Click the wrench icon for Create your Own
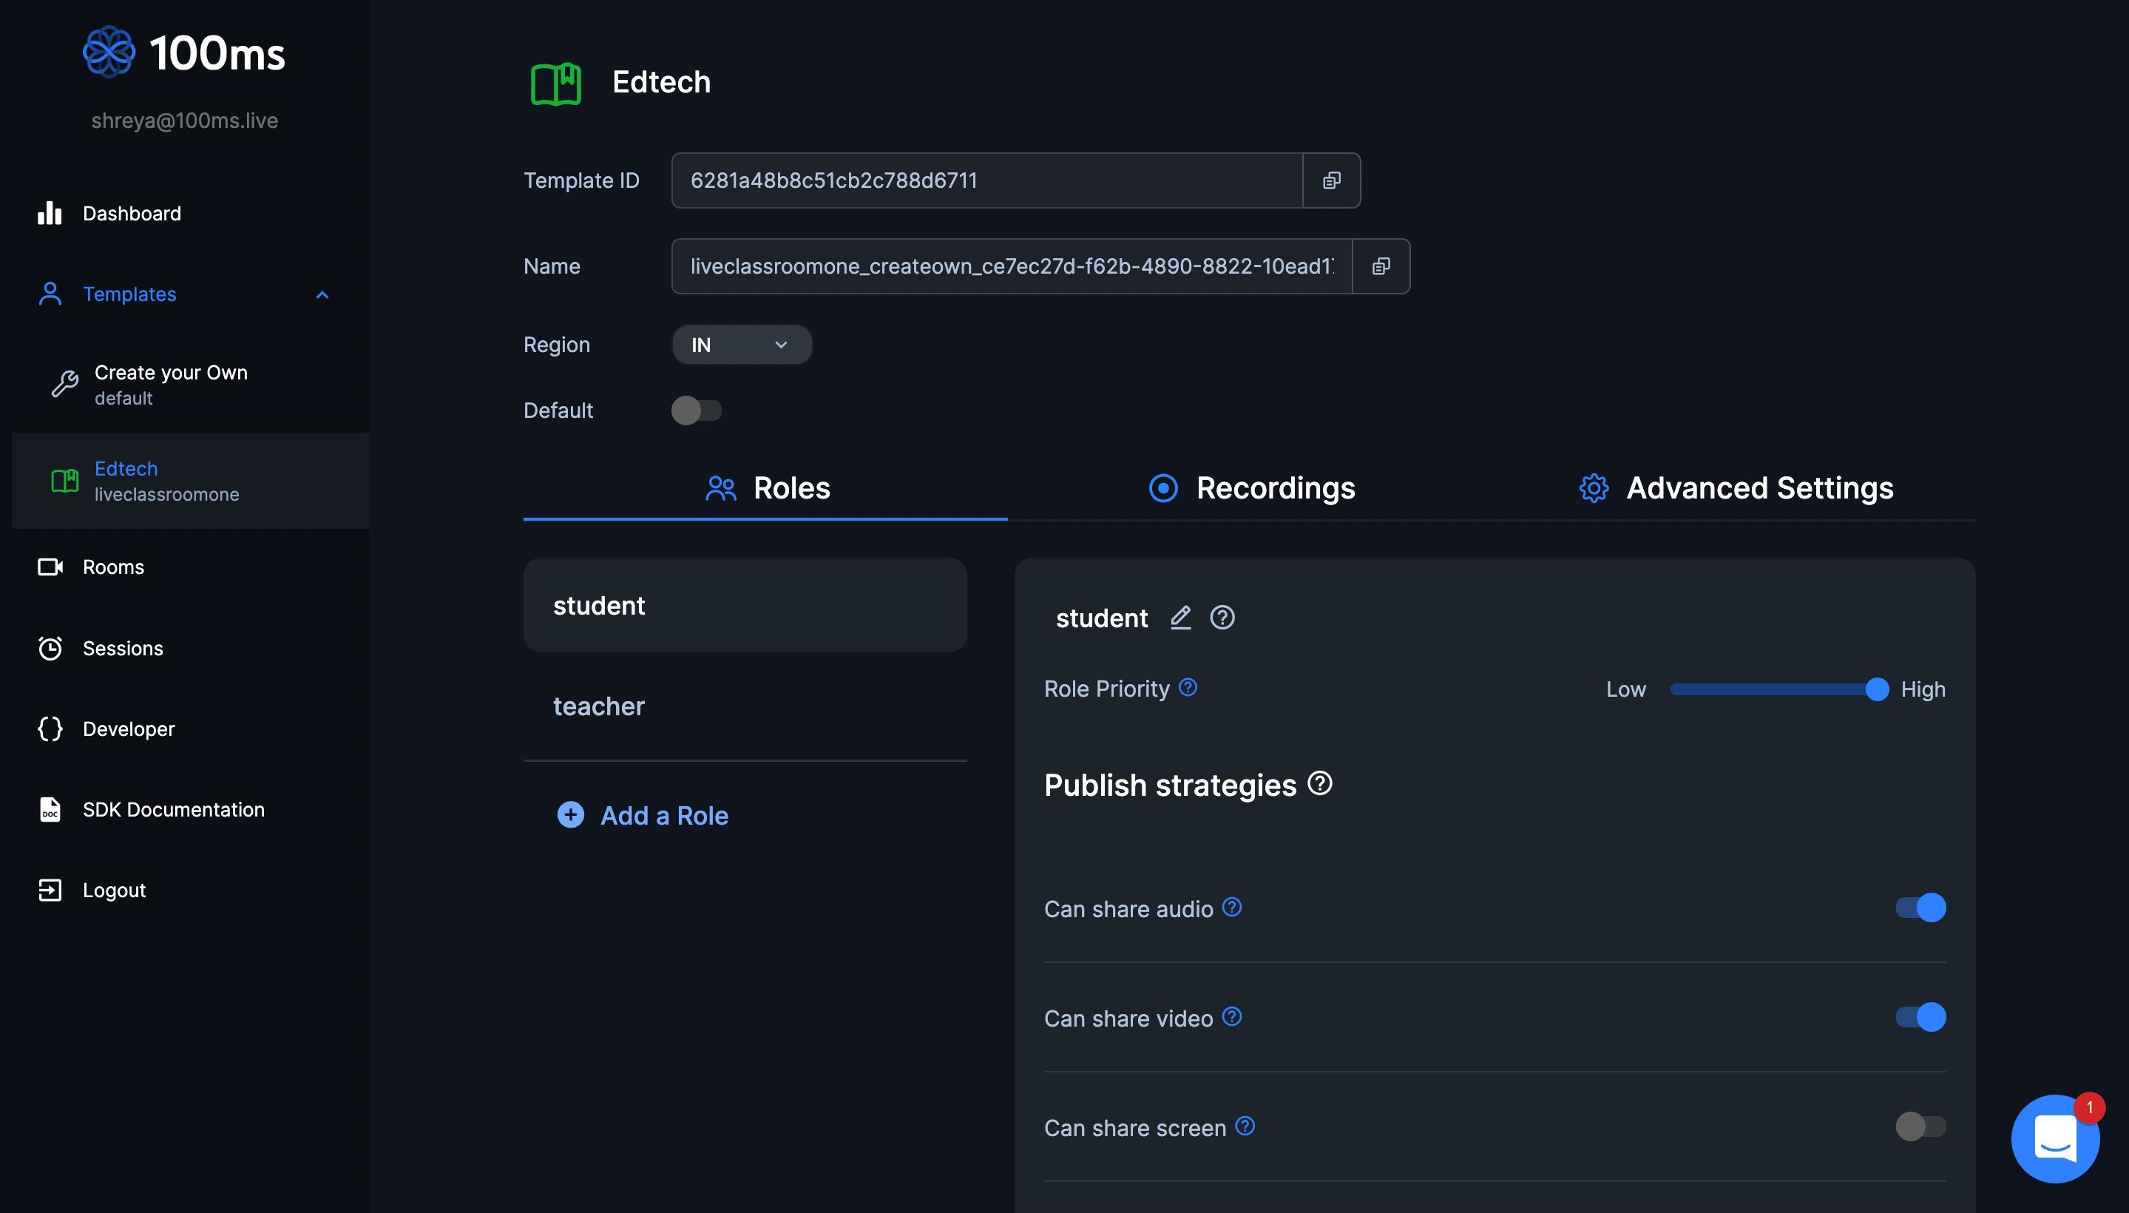Screen dimensions: 2129x1213 65,384
